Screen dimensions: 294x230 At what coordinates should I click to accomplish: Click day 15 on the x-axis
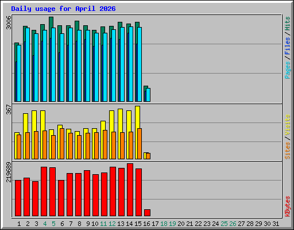138,224
